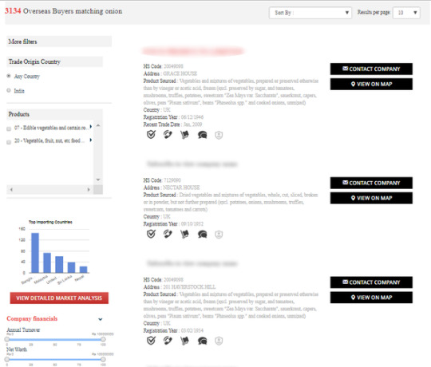
Task: Click blurred company name above NECTAR HOUSE listing
Action: click(192, 164)
